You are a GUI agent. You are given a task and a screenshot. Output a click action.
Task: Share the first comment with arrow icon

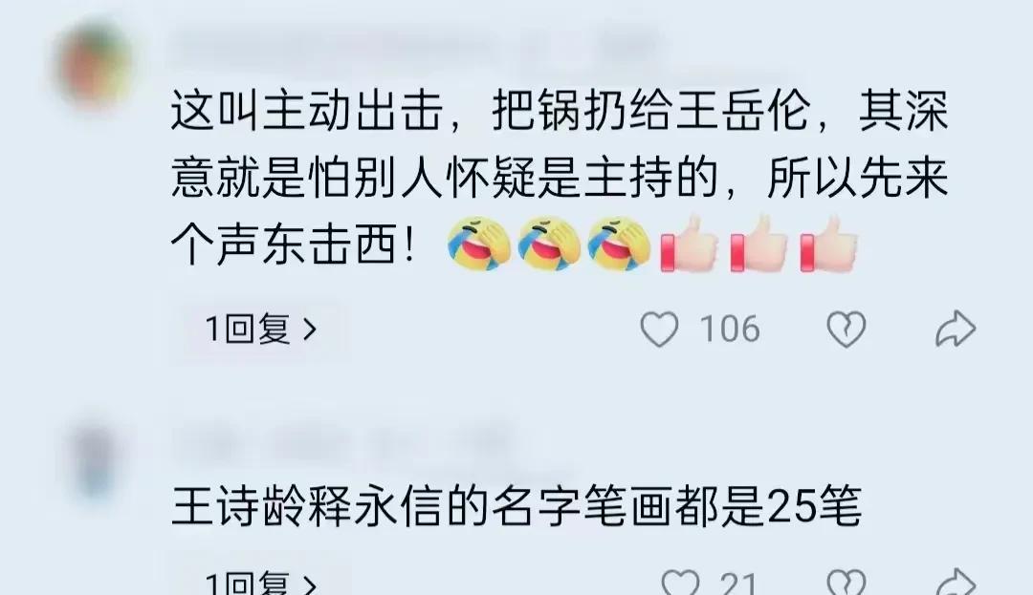point(956,329)
